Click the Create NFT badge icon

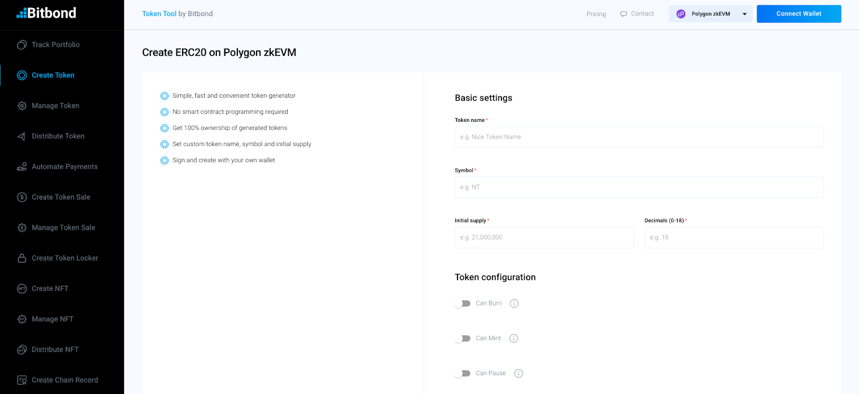(22, 289)
